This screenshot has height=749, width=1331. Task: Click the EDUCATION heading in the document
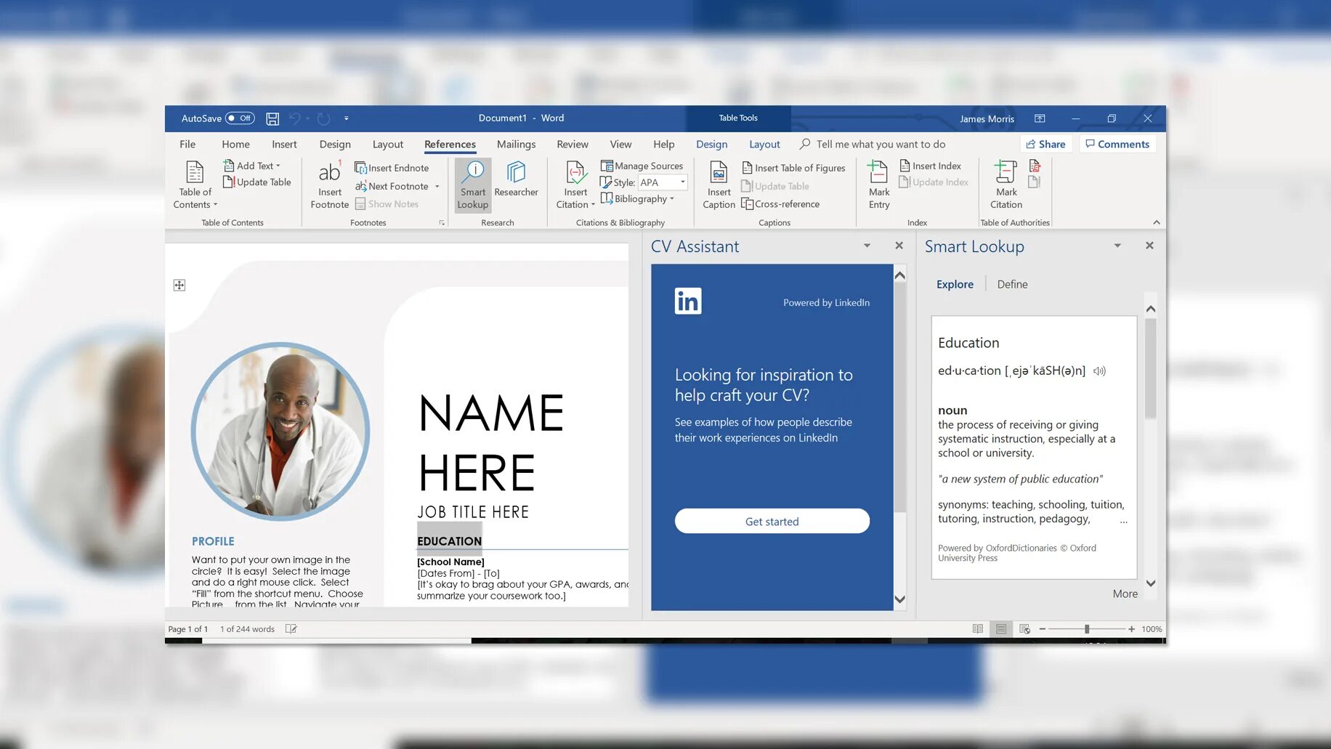point(449,541)
